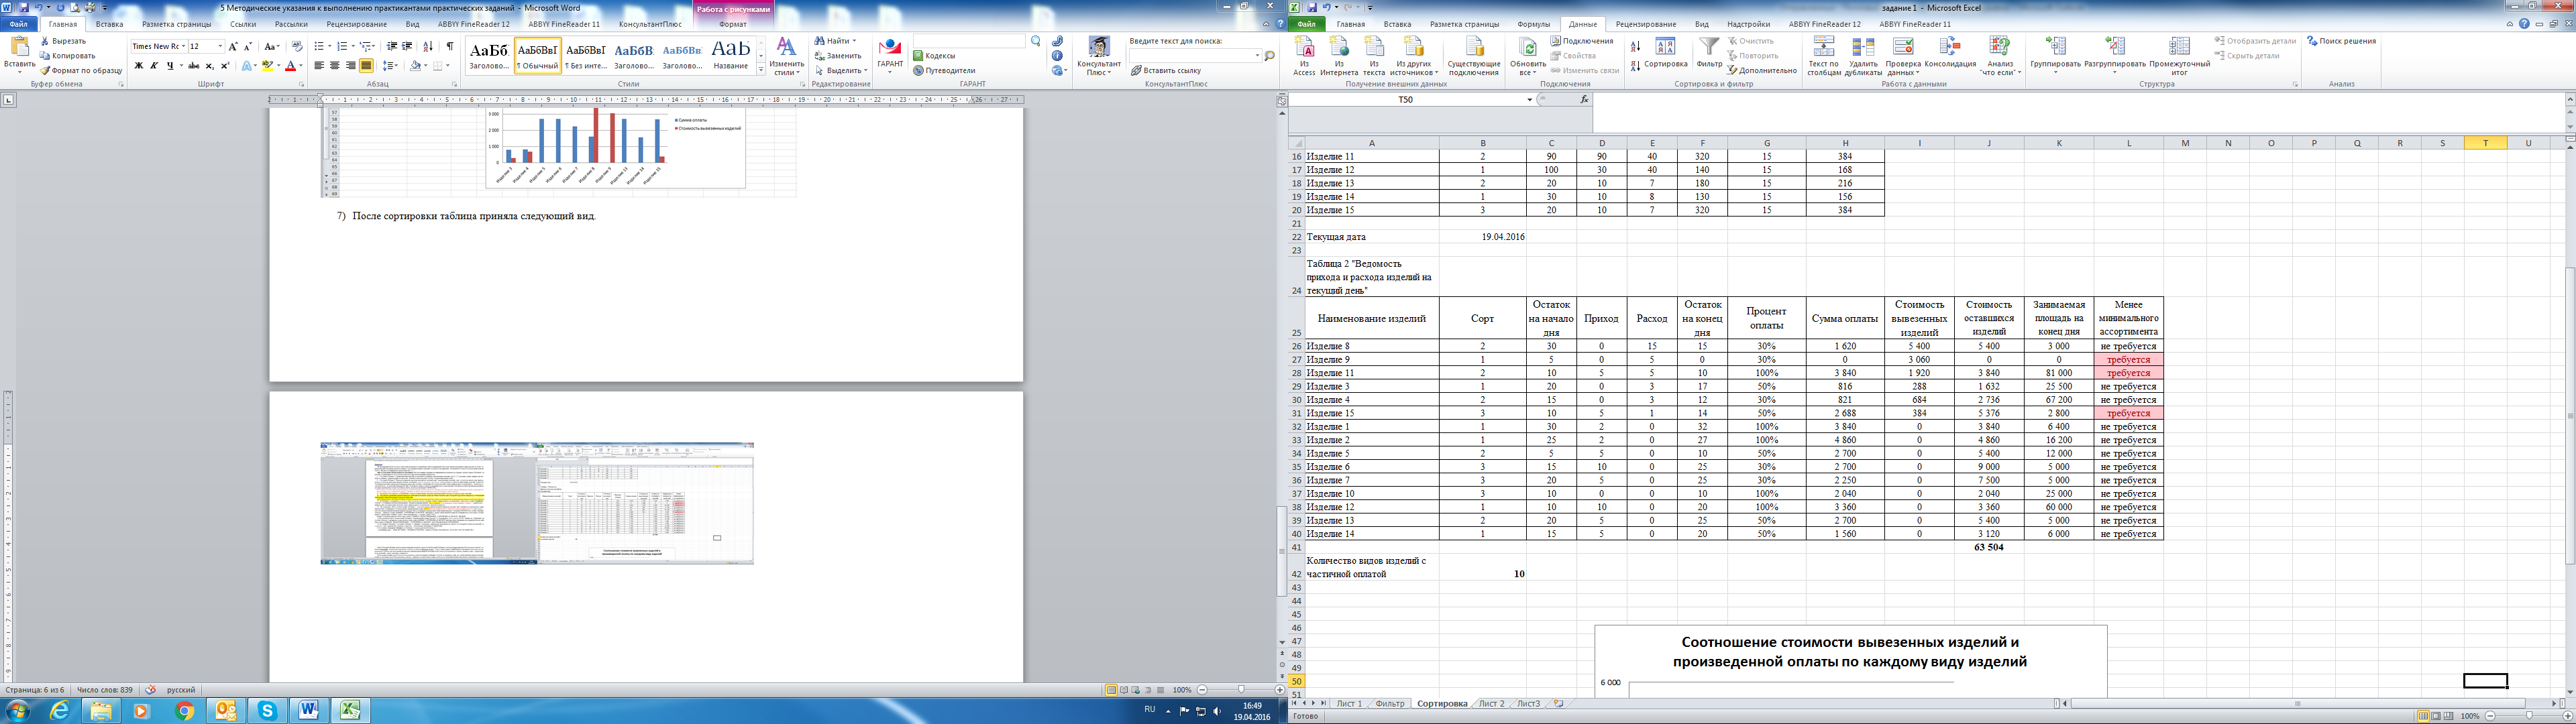2576x724 pixels.
Task: Increase paragraph indent in Word
Action: (x=407, y=47)
